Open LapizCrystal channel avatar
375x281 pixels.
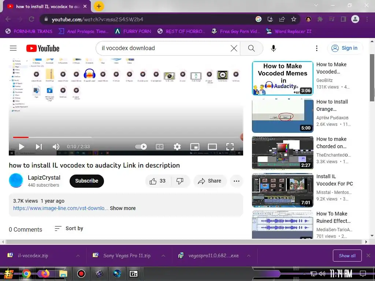coord(16,180)
